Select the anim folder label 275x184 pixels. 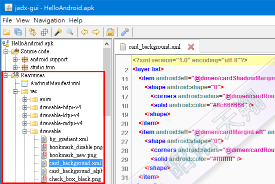(45, 99)
